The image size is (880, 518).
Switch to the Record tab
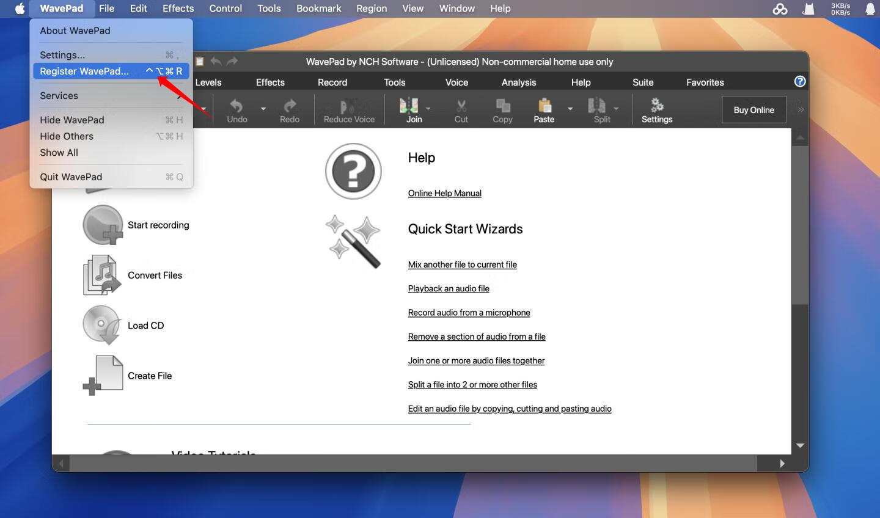(332, 82)
